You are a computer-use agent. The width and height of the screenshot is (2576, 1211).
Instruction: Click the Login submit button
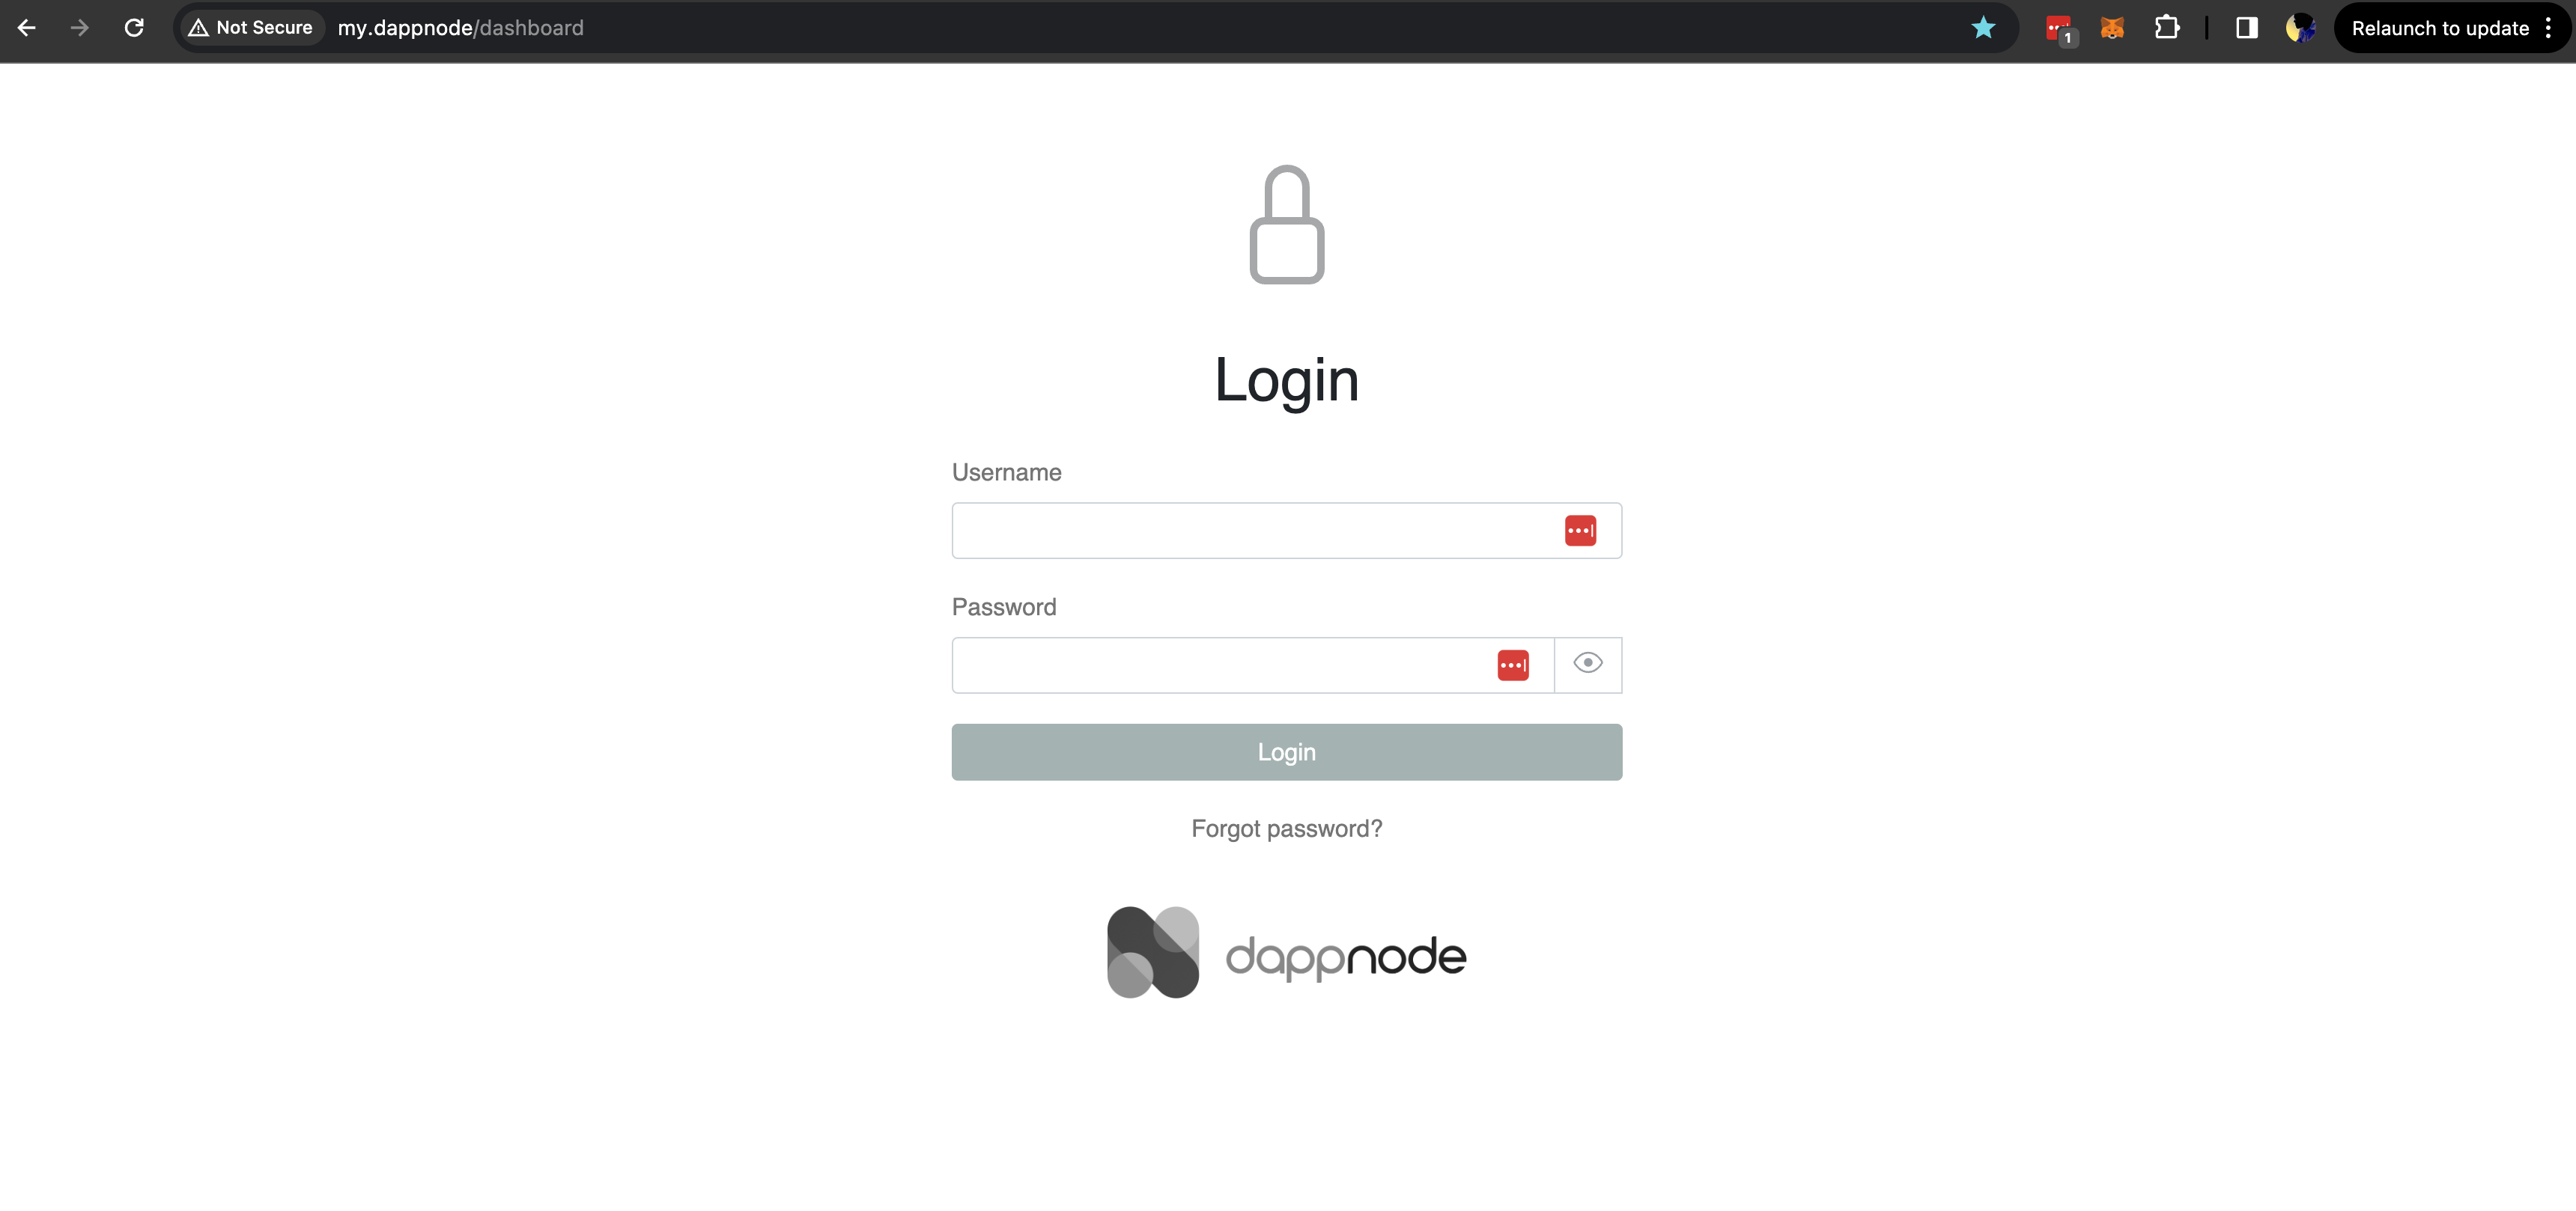point(1287,751)
